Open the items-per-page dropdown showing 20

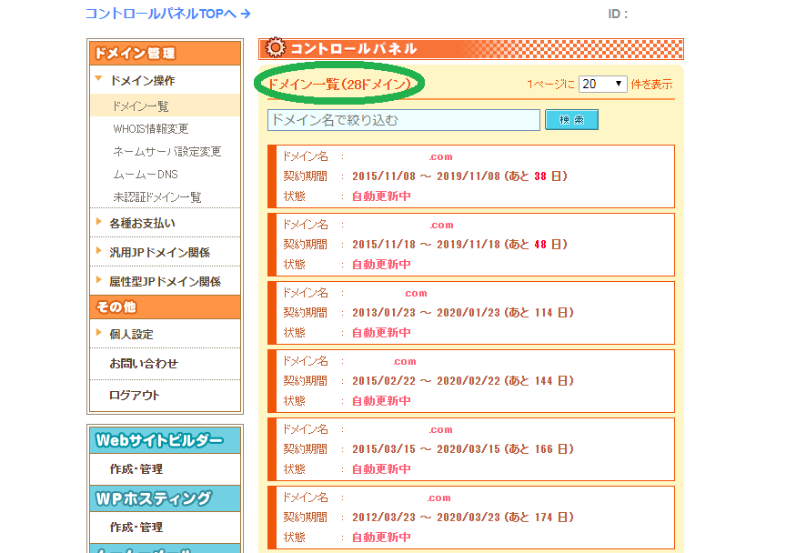click(x=603, y=84)
